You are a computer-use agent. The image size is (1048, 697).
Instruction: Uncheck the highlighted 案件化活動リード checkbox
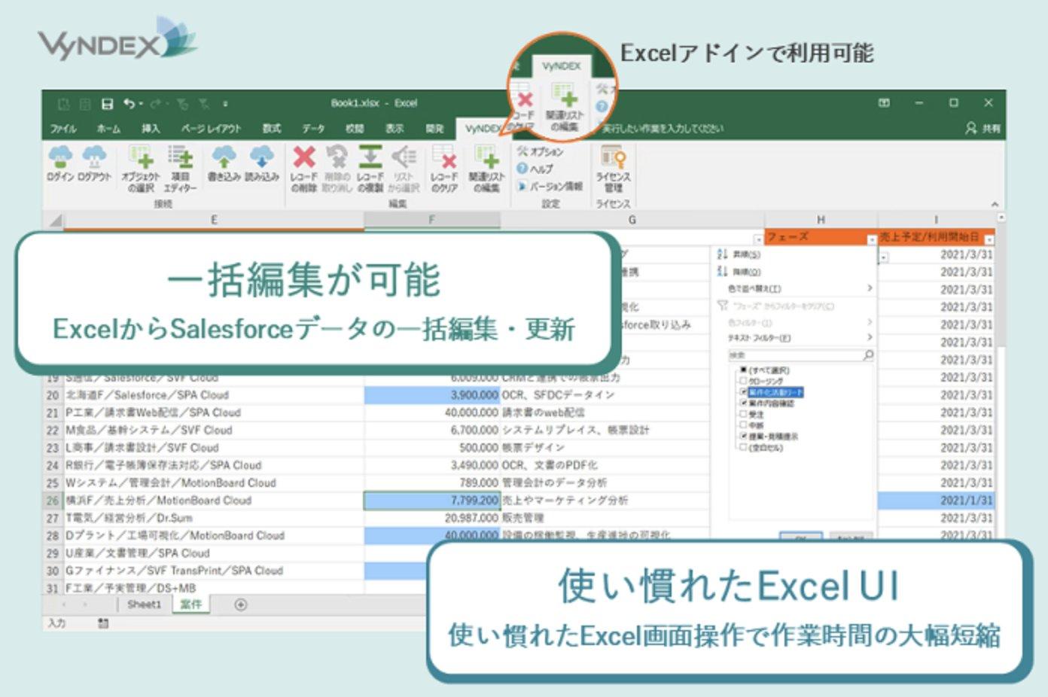pos(743,392)
